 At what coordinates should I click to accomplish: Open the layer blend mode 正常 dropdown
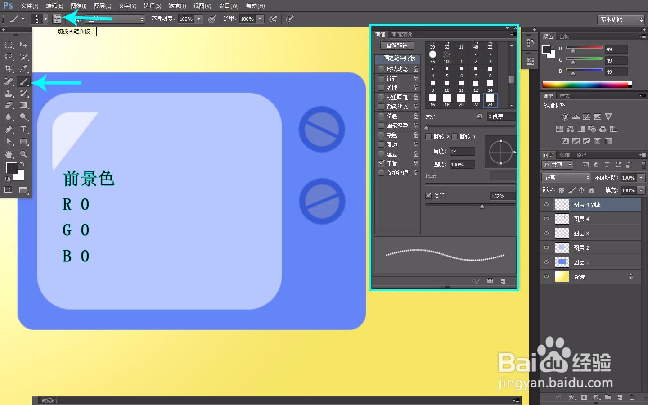[566, 178]
